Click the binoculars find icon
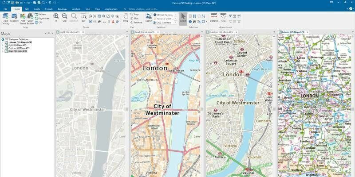Image resolution: width=355 pixels, height=177 pixels. (x=194, y=22)
